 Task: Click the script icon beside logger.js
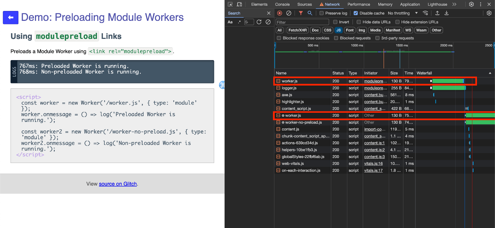tap(278, 88)
